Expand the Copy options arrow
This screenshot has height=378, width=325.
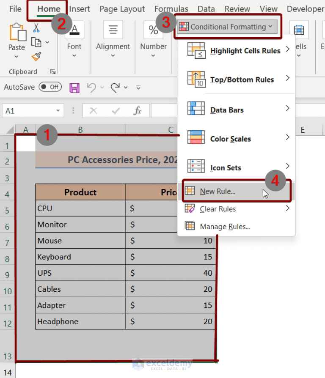click(x=47, y=42)
